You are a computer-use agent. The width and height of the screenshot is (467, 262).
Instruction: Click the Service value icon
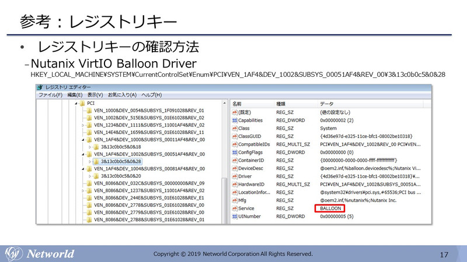coord(235,208)
